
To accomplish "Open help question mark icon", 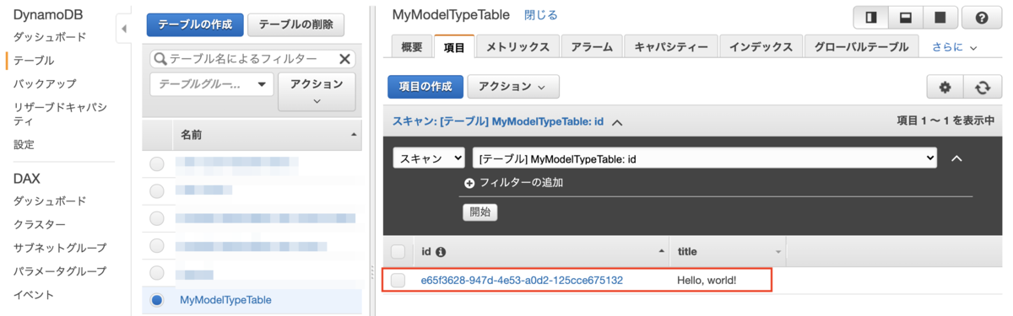I will point(981,17).
